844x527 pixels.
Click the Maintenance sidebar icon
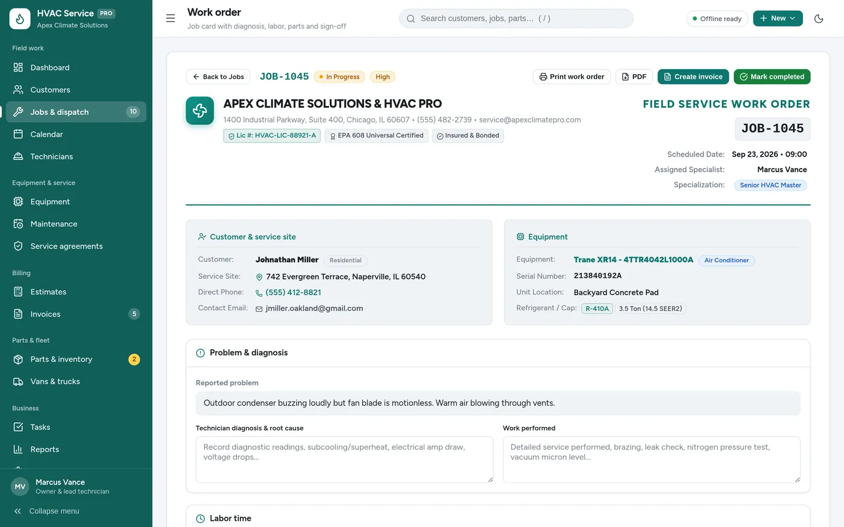(18, 224)
